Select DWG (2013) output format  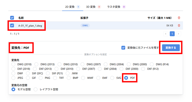[36, 64]
